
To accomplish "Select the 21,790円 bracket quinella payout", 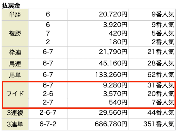I will click(x=113, y=52).
